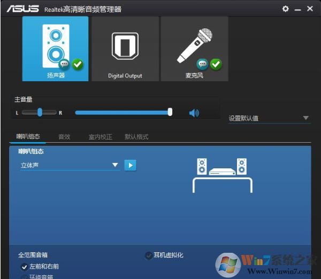Minimize the Realtek audio manager window

(297, 10)
